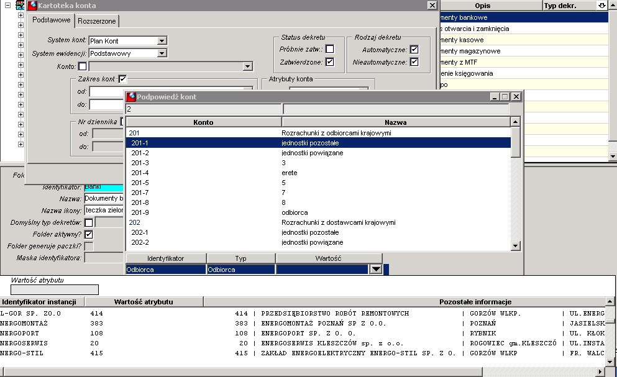Select the 'menty kasowe' row in Opis list
Image resolution: width=617 pixels, height=377 pixels.
click(x=524, y=40)
